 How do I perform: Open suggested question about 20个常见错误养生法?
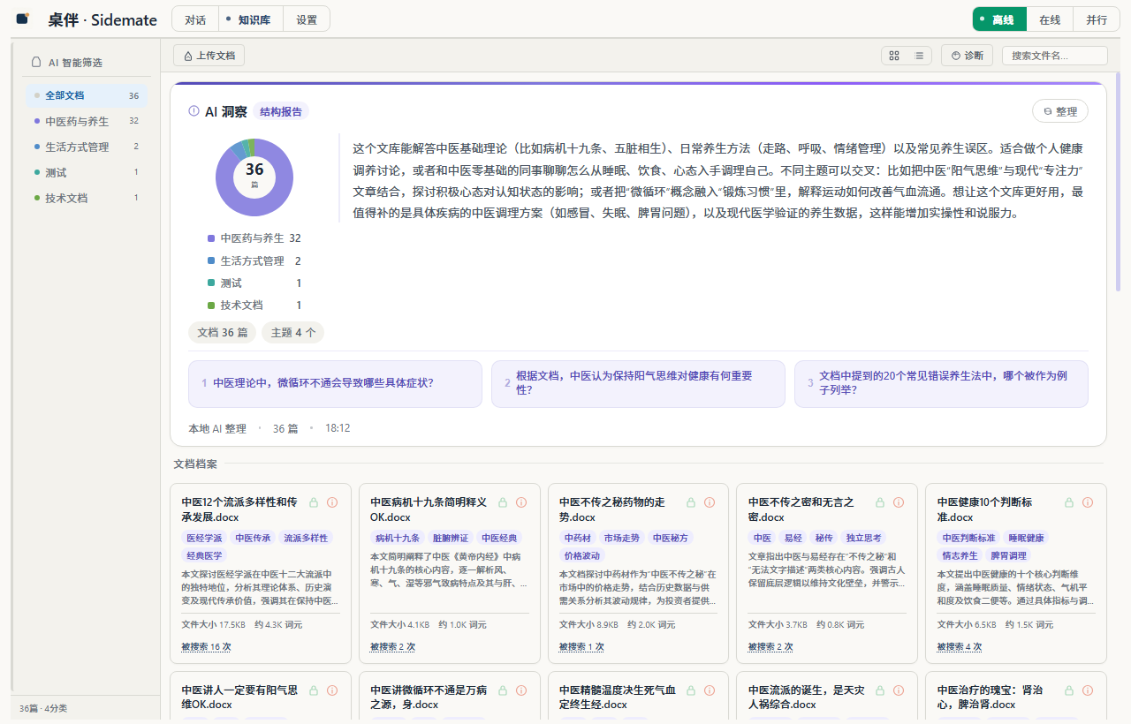(x=941, y=383)
